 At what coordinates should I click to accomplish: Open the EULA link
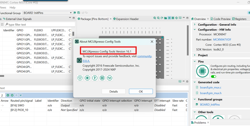(86, 61)
